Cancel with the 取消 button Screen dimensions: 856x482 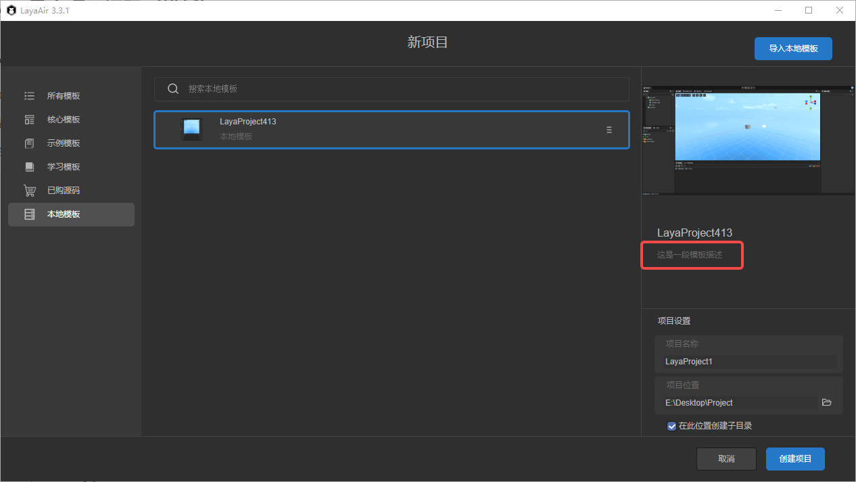pyautogui.click(x=726, y=458)
